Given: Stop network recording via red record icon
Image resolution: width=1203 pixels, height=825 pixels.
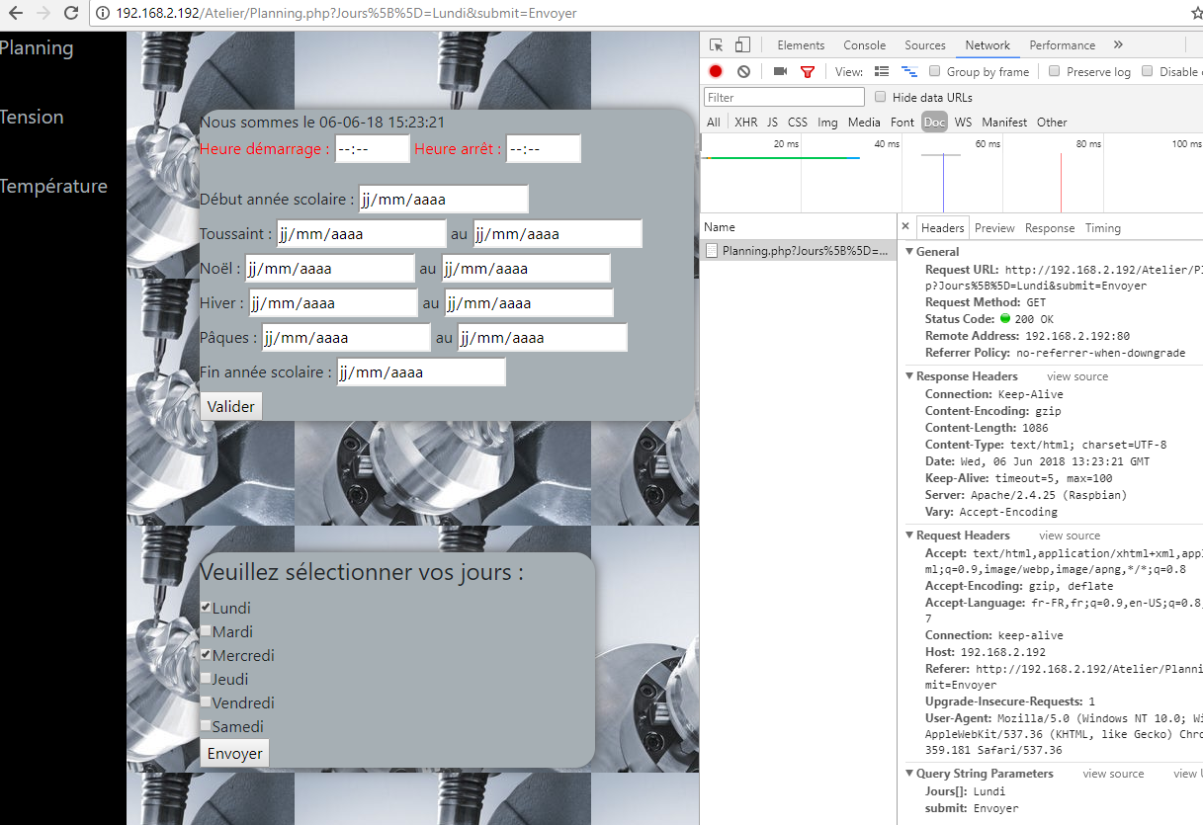Looking at the screenshot, I should 714,71.
